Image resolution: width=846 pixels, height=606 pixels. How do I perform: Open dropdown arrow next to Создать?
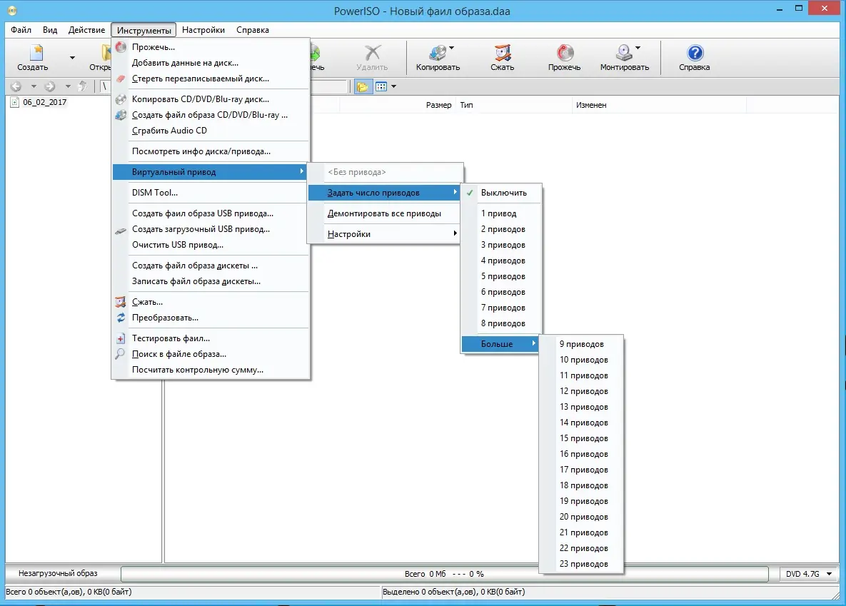pos(72,58)
